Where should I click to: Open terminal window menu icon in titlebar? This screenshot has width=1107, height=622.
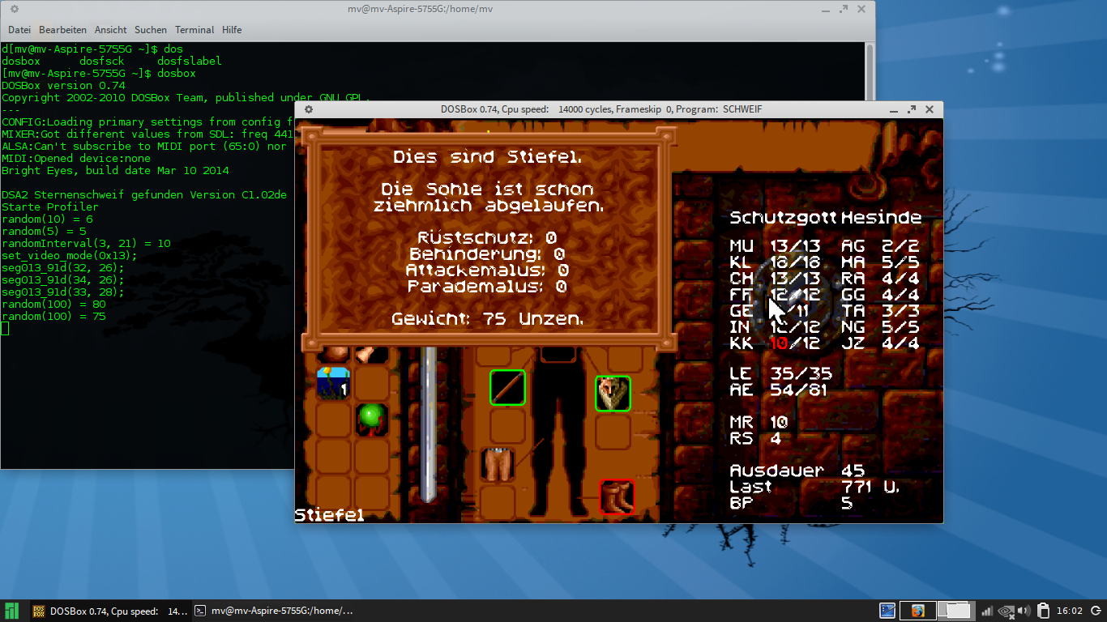(14, 9)
